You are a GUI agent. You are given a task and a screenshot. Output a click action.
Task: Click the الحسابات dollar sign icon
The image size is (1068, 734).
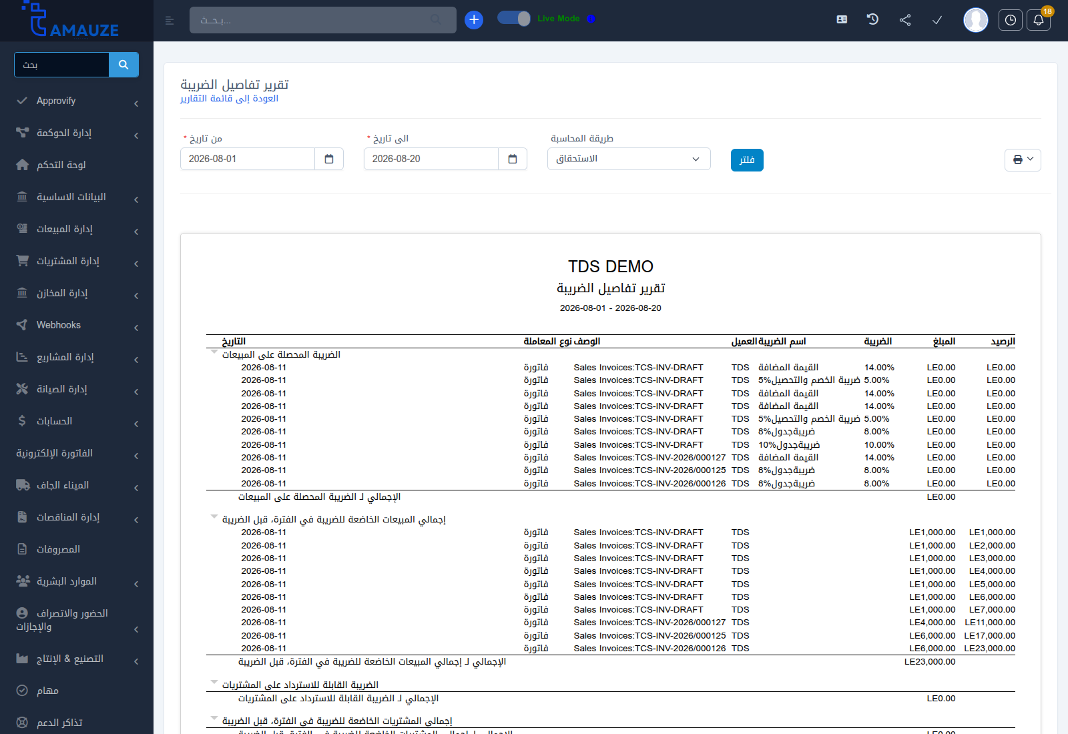click(22, 421)
